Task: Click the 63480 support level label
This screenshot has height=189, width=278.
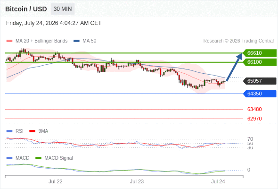Action: (254, 109)
